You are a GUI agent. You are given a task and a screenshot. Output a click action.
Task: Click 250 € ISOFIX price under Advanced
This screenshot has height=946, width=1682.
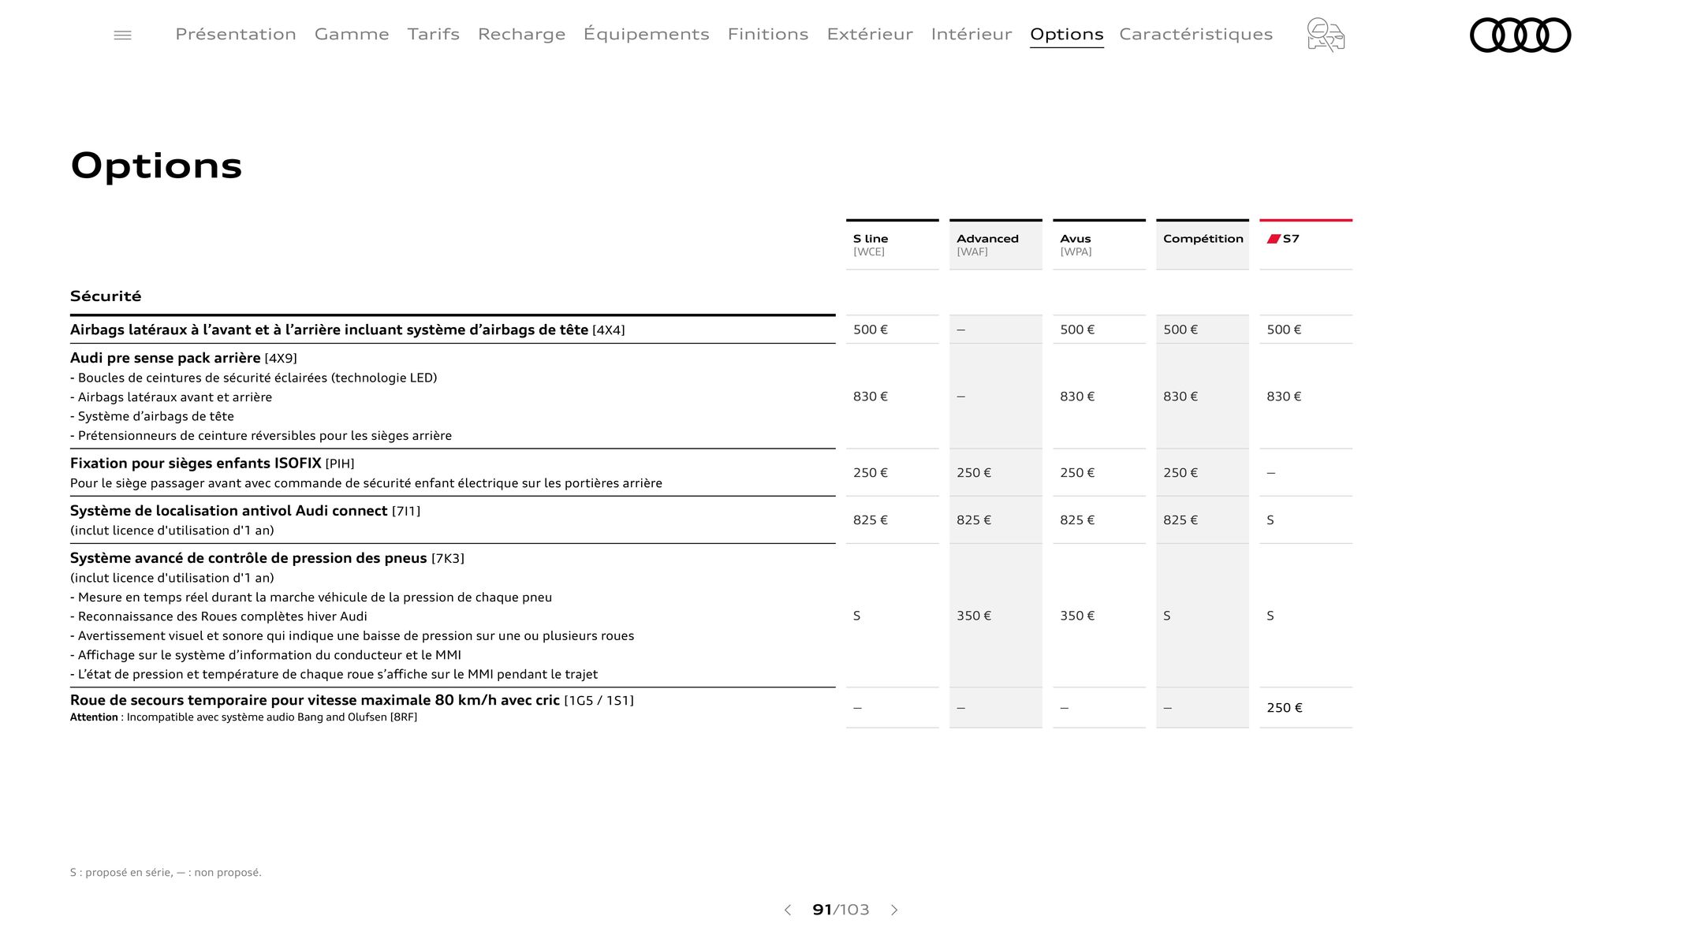pyautogui.click(x=974, y=473)
